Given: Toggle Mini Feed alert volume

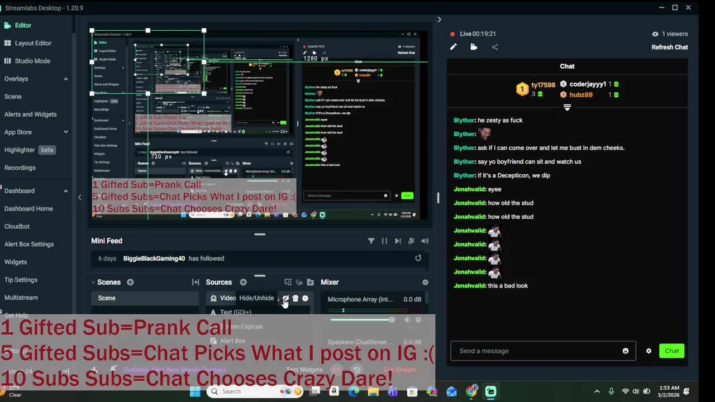Looking at the screenshot, I should point(425,241).
